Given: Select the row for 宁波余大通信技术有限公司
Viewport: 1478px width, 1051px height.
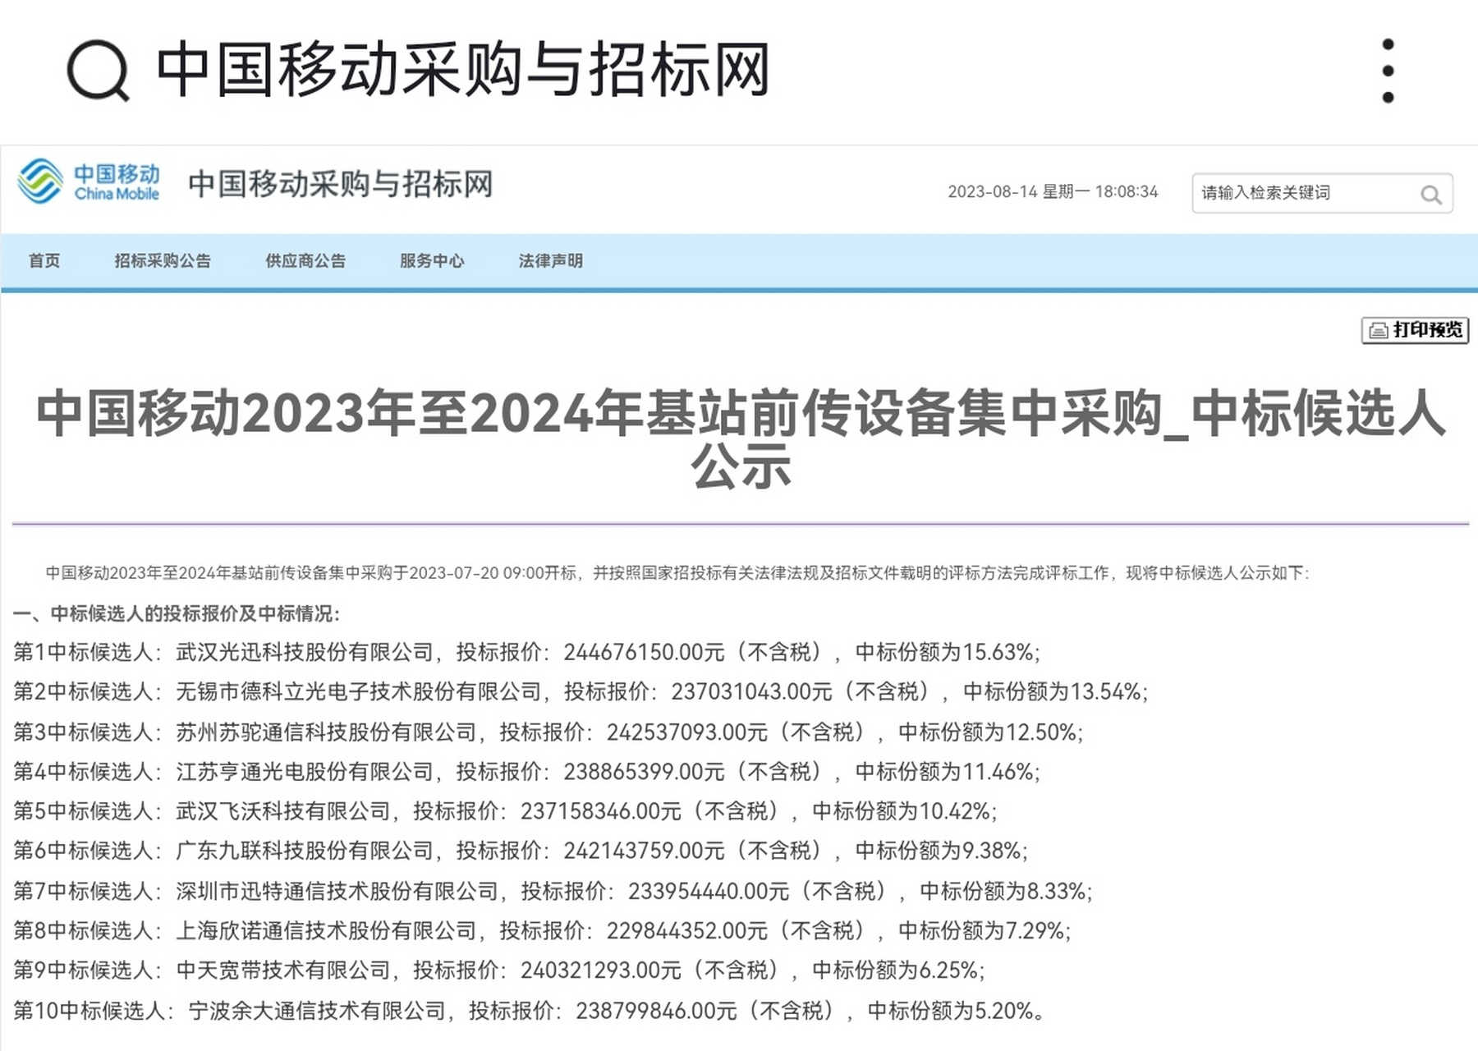Looking at the screenshot, I should 530,1010.
